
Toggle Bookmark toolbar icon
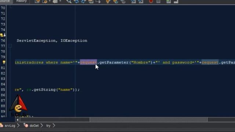[x=123, y=1]
